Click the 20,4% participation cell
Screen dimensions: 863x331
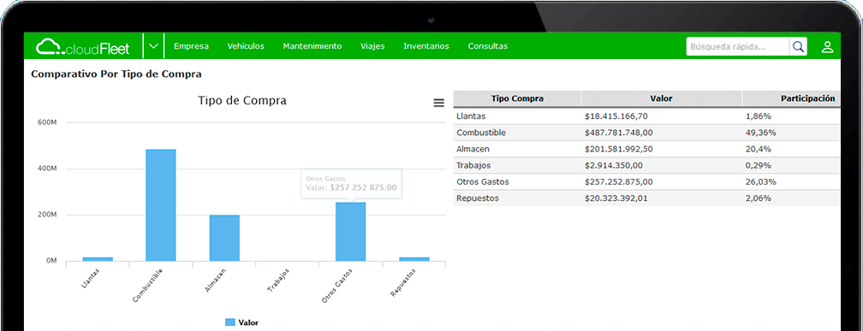pos(759,149)
